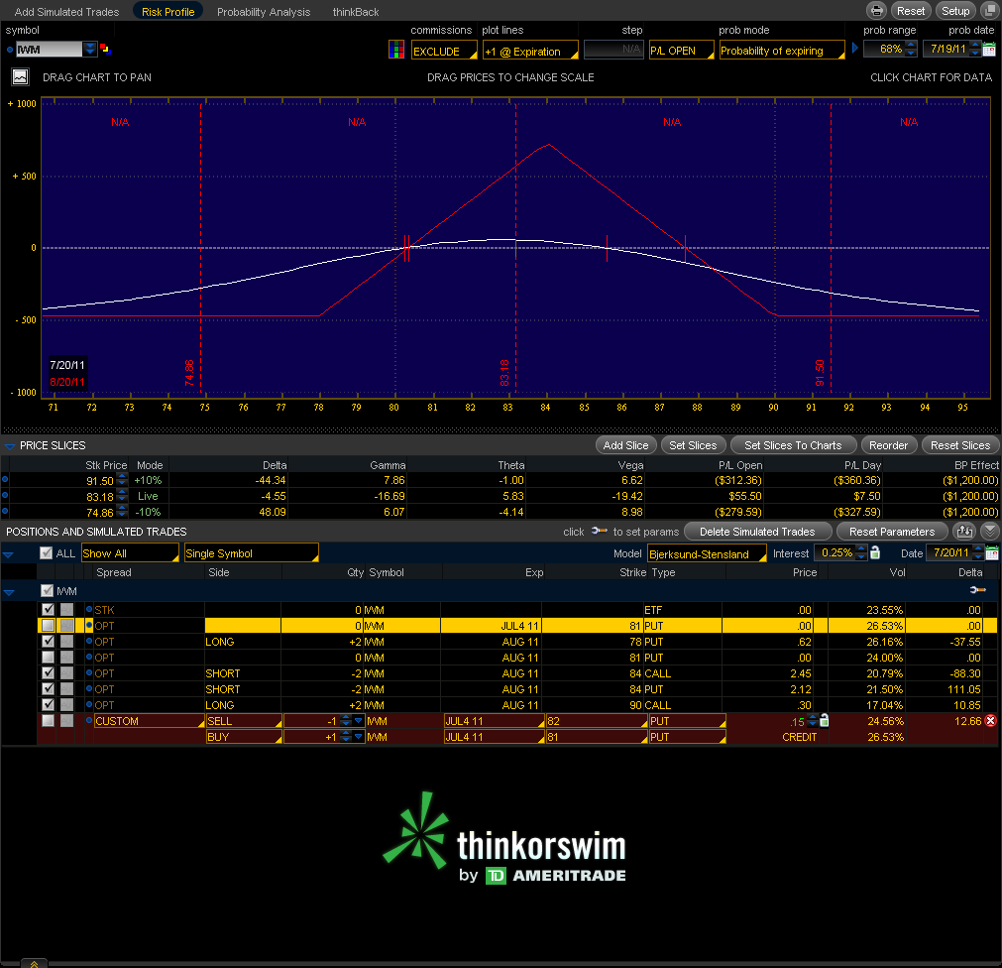This screenshot has width=1002, height=968.
Task: Click the export icon next to Reset Parameters
Action: tap(964, 532)
